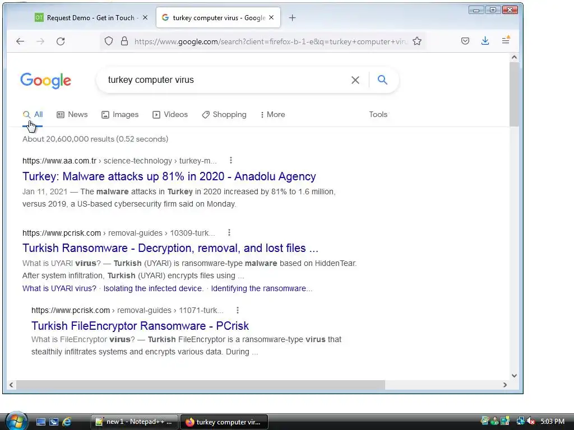Open a new tab with plus button
Viewport: 574px width, 430px height.
click(292, 17)
